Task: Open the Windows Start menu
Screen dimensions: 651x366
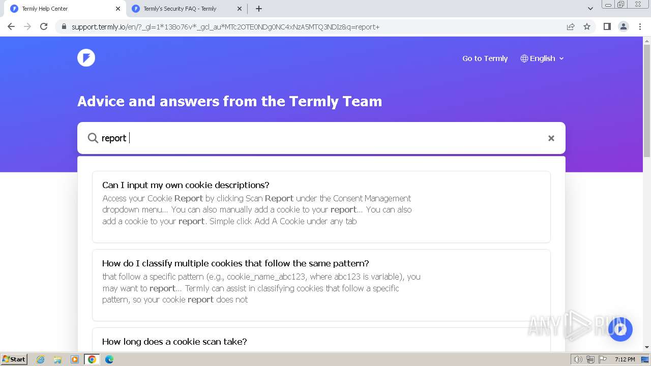Action: 14,359
